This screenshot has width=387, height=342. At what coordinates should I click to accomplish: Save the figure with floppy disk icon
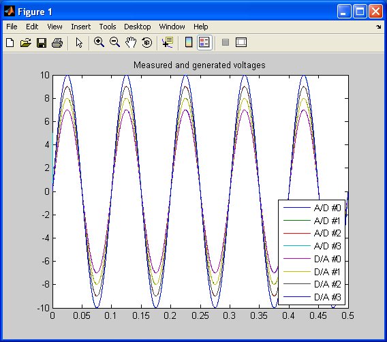[x=42, y=43]
